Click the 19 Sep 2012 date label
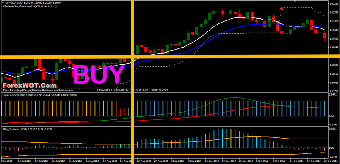The width and height of the screenshot is (340, 164). coord(229,161)
